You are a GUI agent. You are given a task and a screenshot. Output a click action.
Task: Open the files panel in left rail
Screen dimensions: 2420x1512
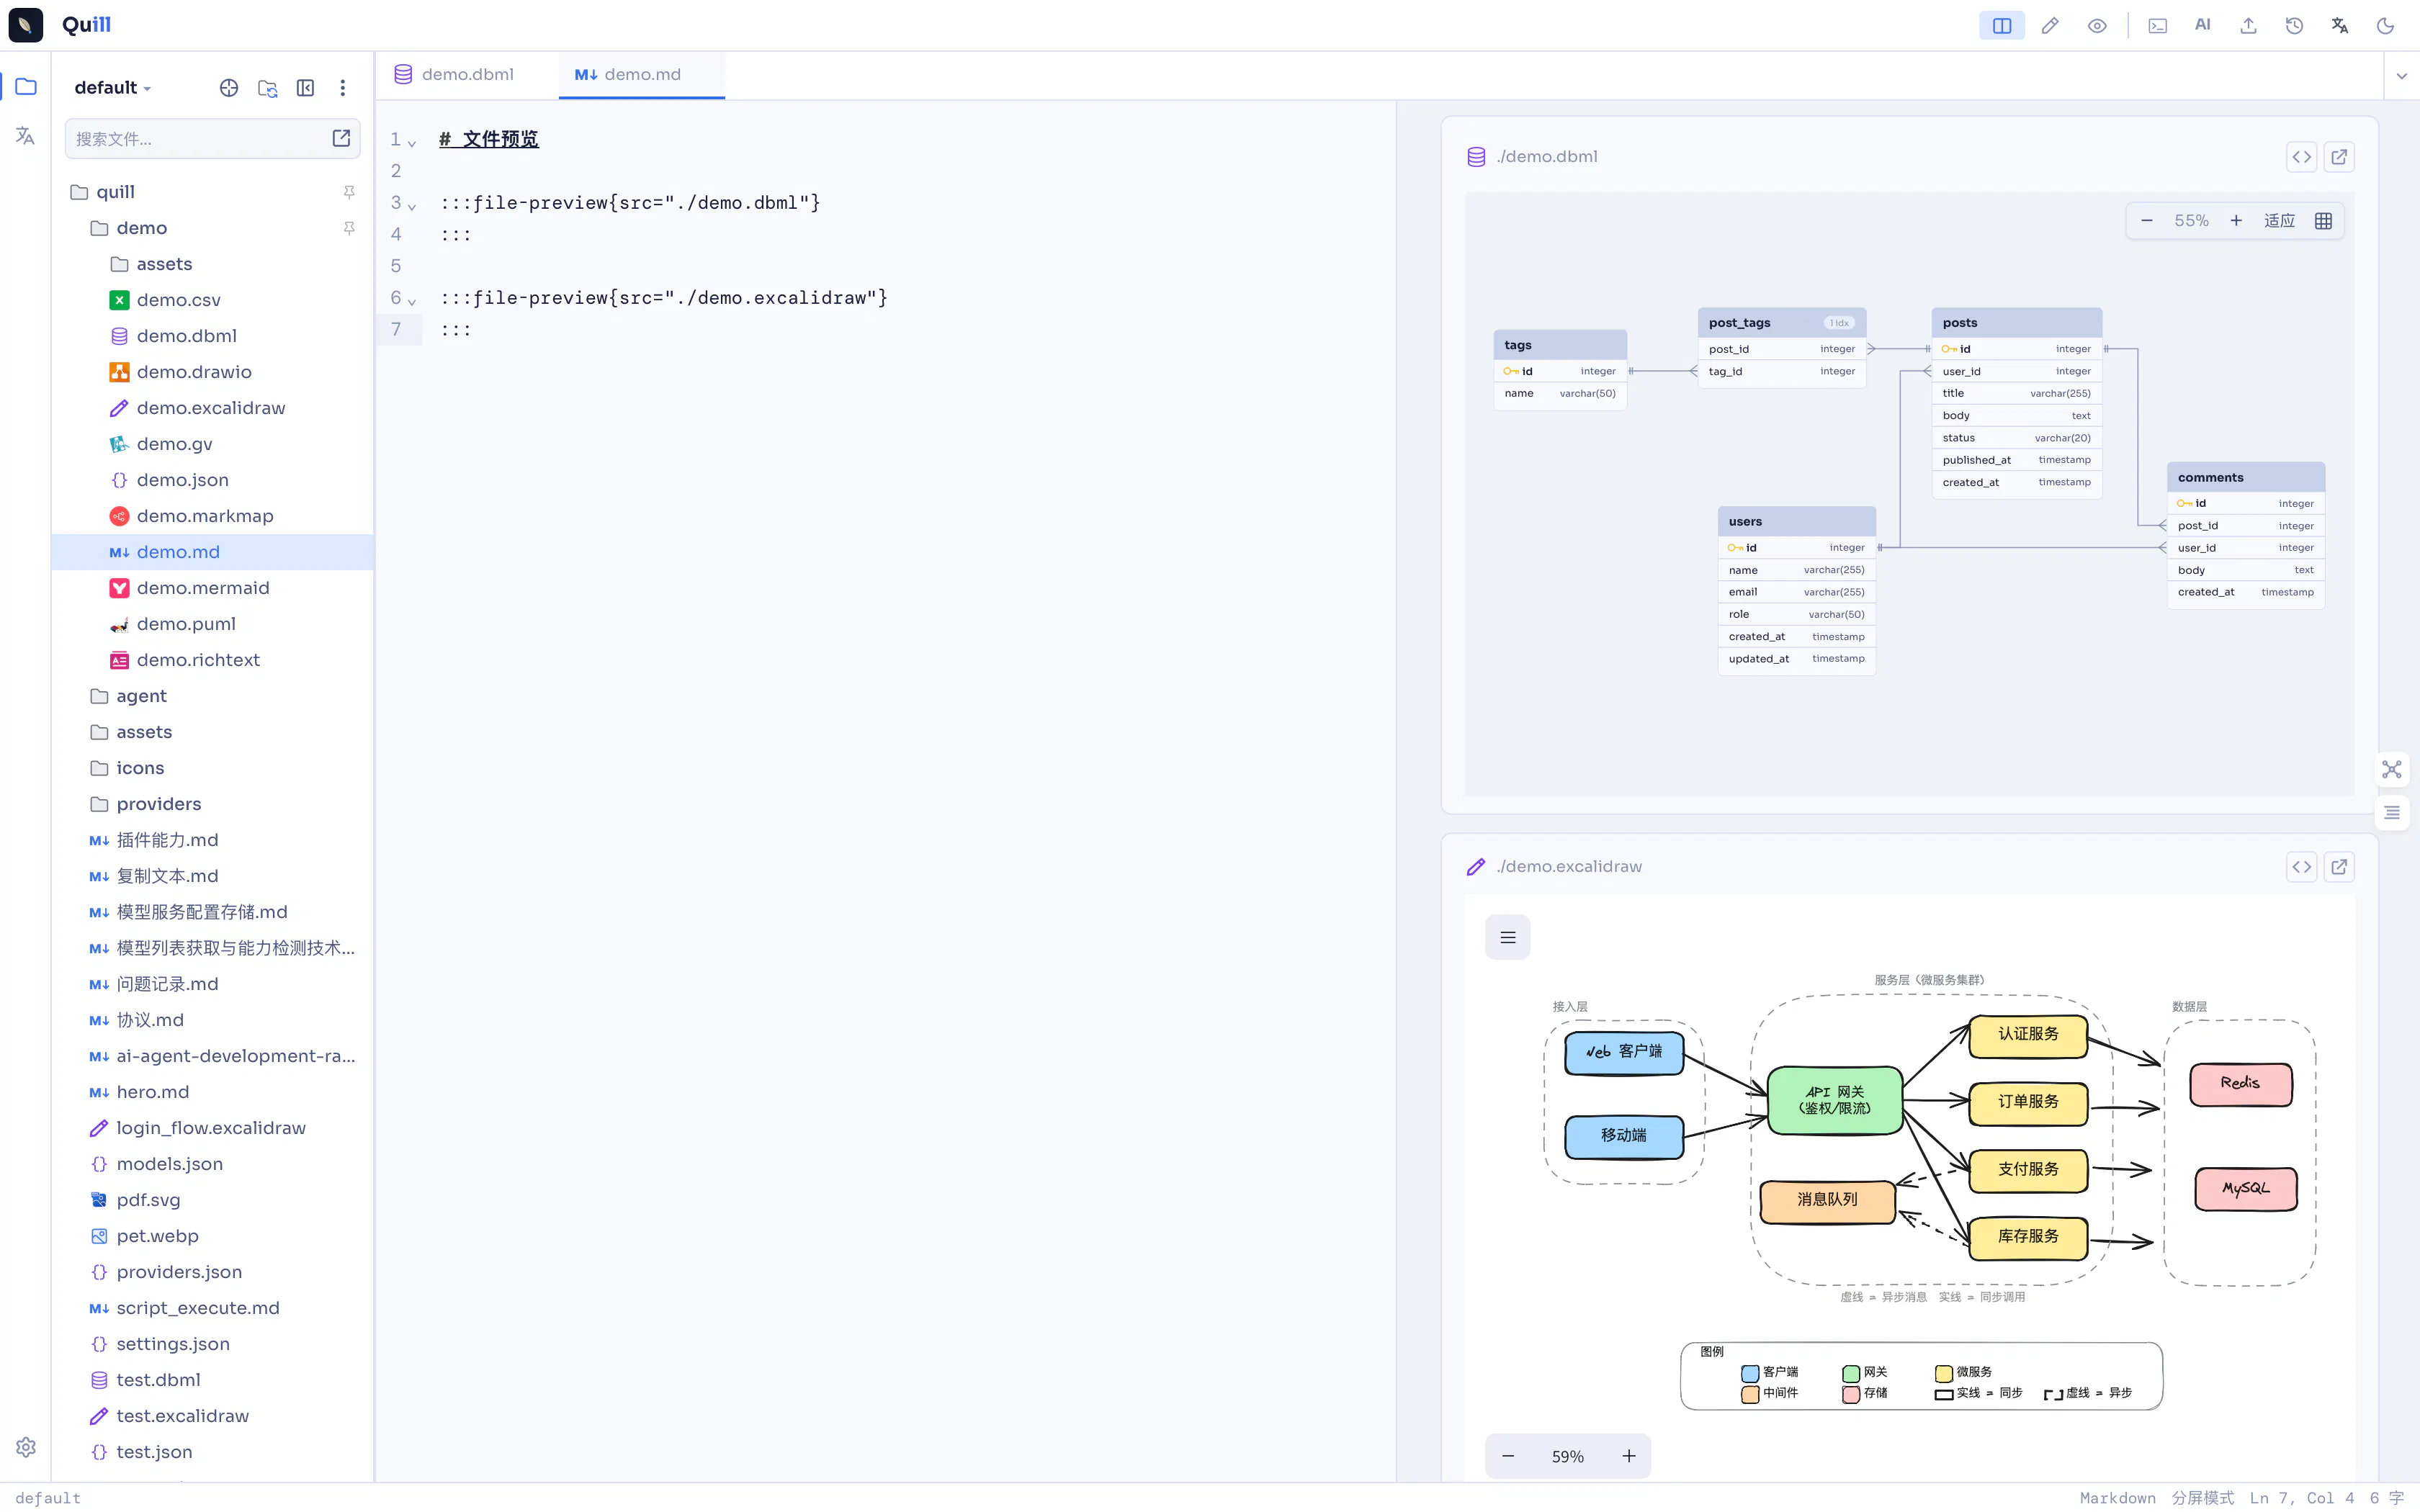[x=26, y=87]
